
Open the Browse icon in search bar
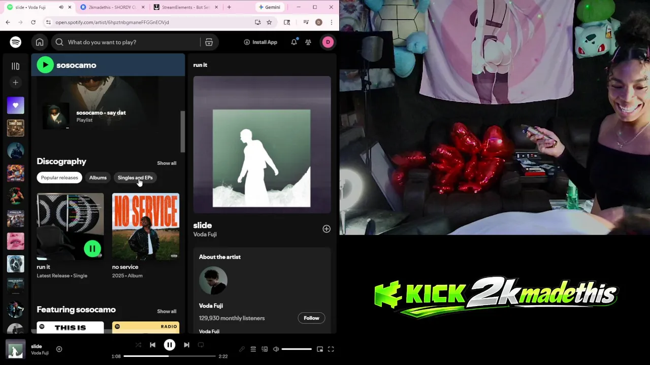(209, 42)
